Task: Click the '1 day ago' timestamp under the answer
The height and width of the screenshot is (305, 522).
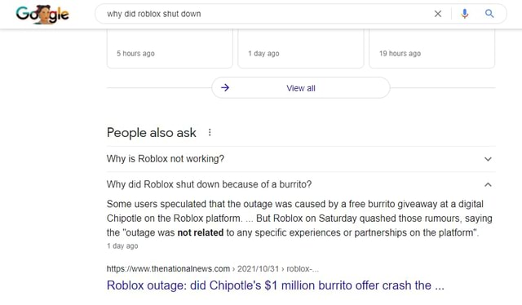Action: click(x=122, y=246)
